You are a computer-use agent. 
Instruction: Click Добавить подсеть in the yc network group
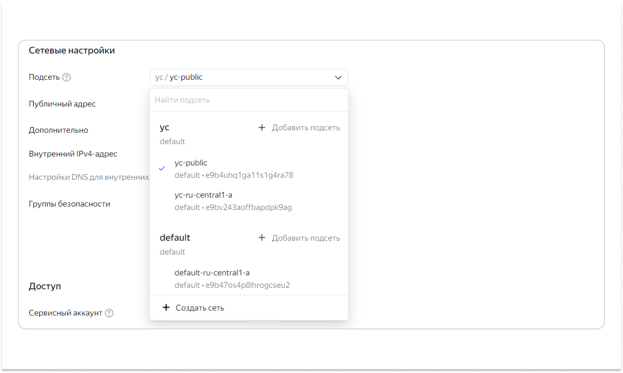click(x=306, y=128)
